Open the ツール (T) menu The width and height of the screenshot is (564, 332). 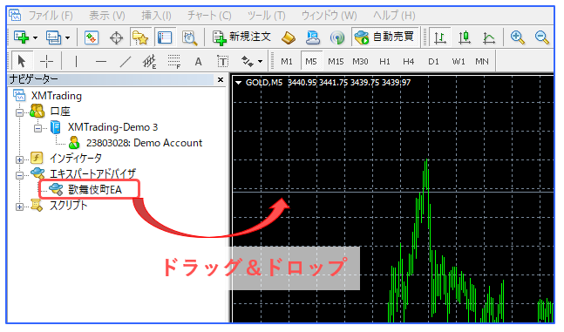pos(266,16)
